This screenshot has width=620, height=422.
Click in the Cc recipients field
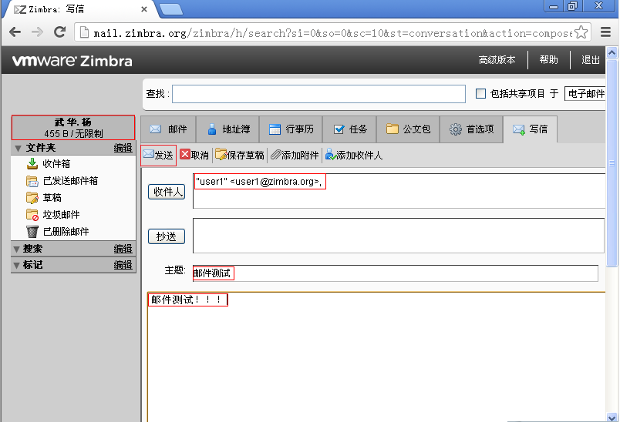click(399, 236)
